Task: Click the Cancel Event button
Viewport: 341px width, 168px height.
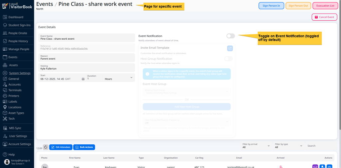Action: coord(324,17)
